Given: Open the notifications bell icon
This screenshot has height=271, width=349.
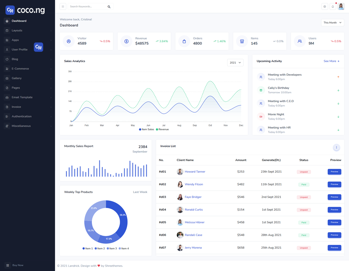Looking at the screenshot, I should click(333, 7).
